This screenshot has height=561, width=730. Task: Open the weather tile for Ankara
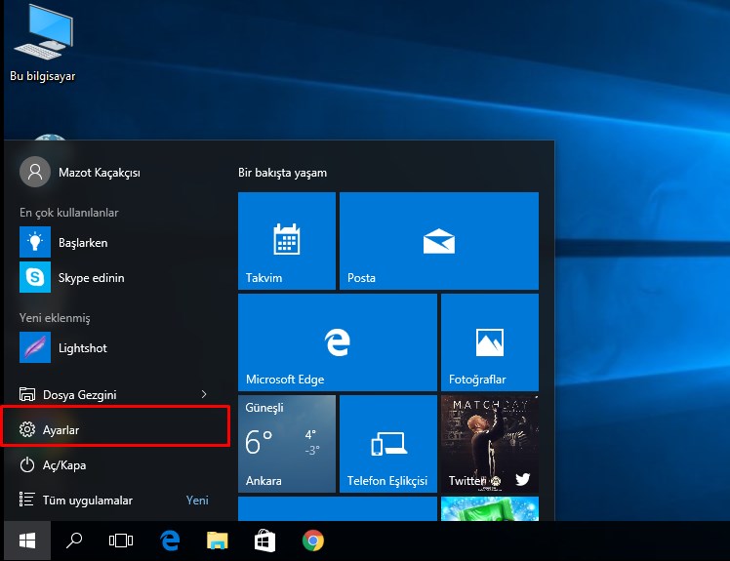(287, 444)
